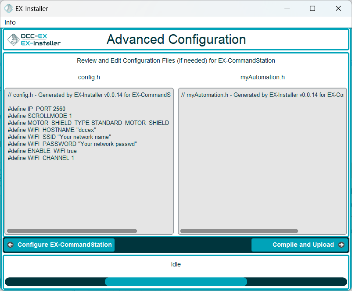Click the left arrow icon on the back button

coord(11,245)
